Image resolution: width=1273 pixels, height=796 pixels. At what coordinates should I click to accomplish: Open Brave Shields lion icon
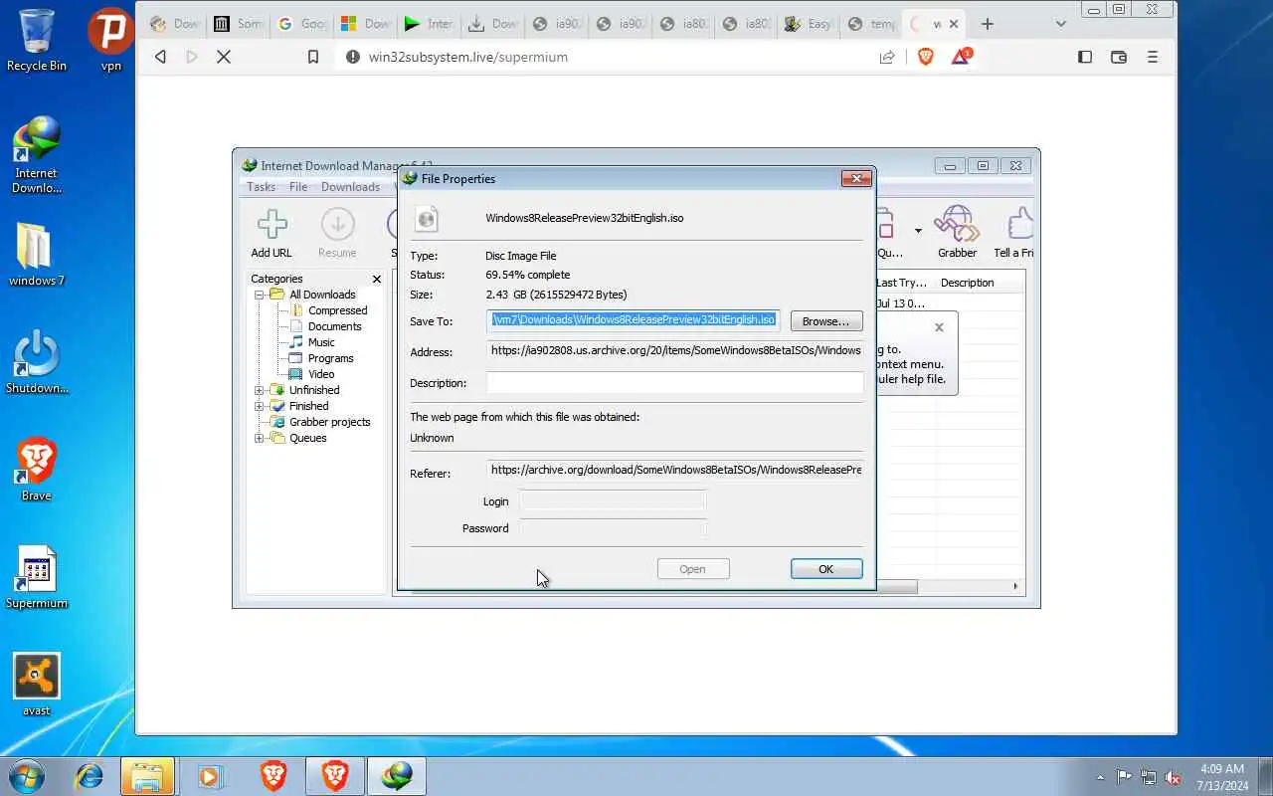pyautogui.click(x=926, y=57)
